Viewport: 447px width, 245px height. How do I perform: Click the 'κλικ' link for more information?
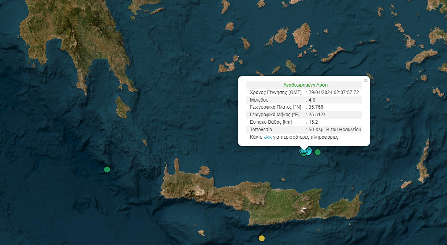(267, 137)
